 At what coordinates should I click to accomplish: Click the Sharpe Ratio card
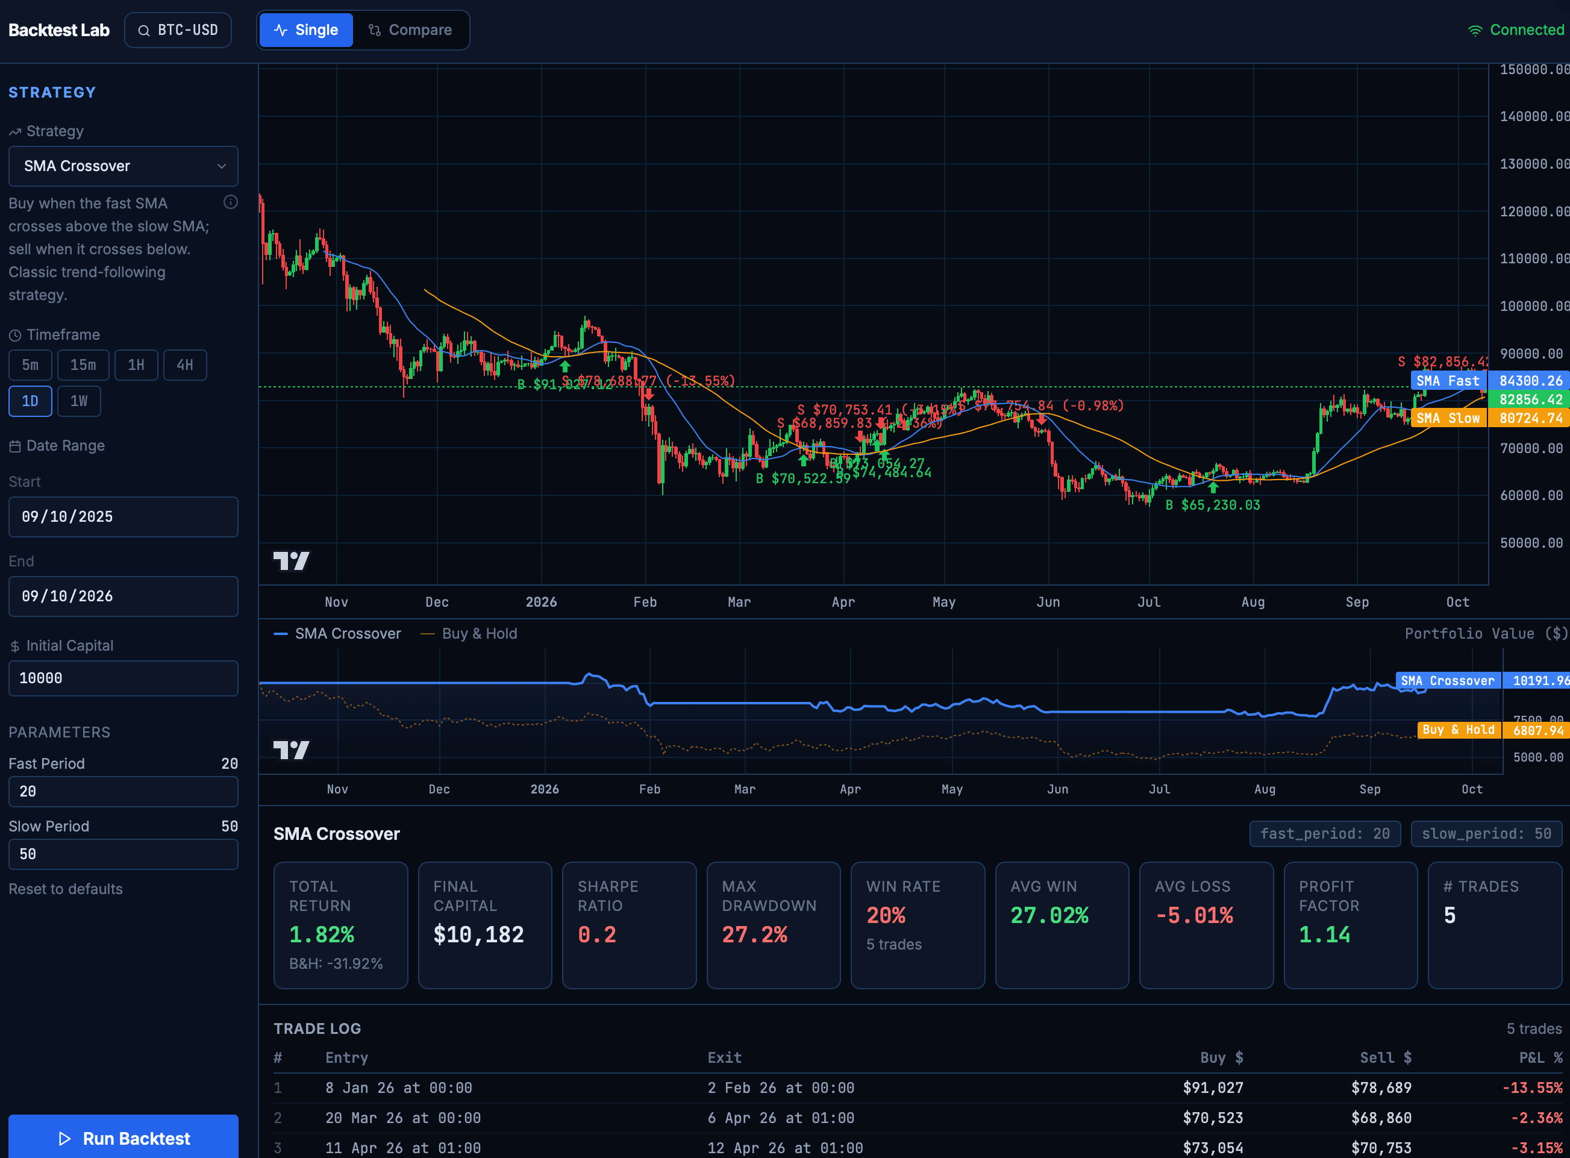[630, 925]
